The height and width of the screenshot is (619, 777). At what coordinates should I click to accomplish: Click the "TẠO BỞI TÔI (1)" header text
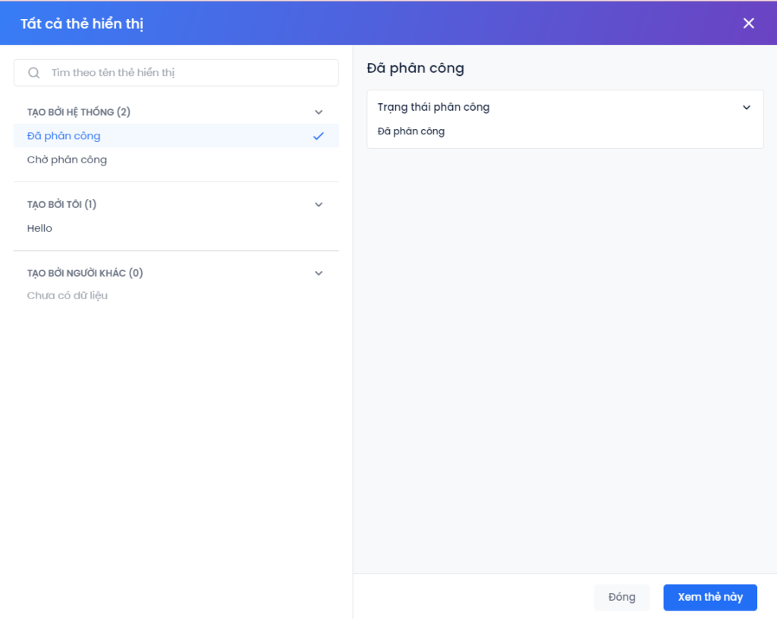point(61,204)
